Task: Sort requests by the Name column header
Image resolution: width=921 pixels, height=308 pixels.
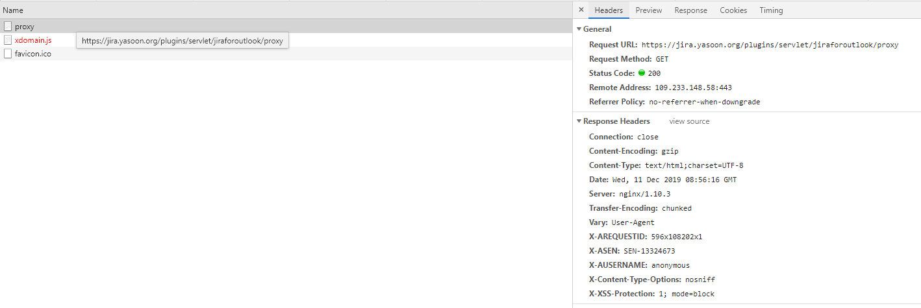Action: [13, 10]
